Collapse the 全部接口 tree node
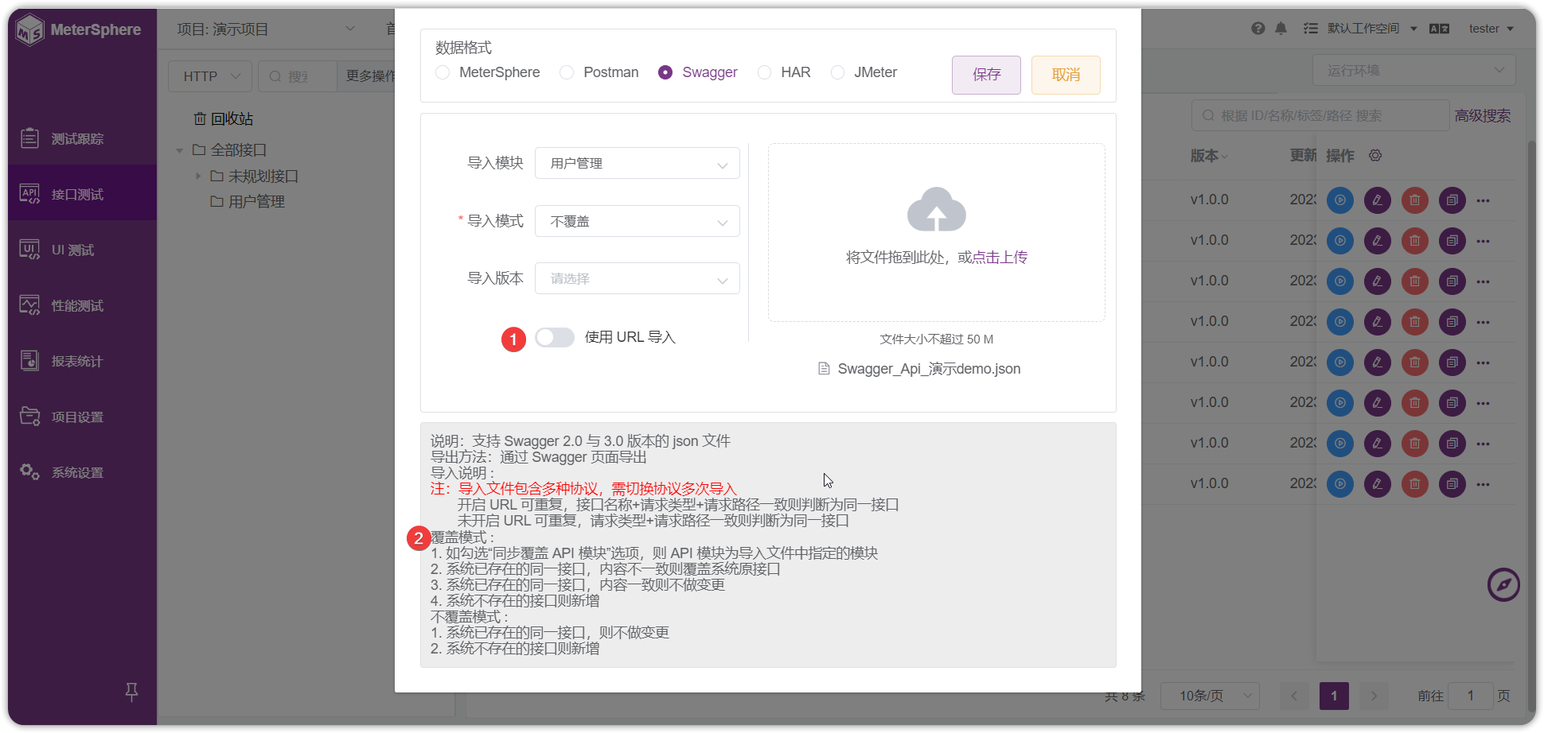 [180, 149]
